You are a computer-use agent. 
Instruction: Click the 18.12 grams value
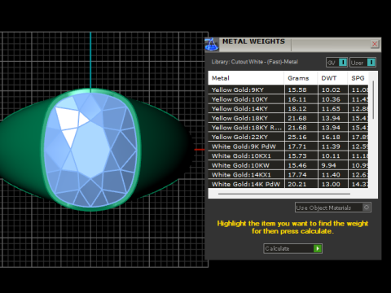click(x=297, y=109)
